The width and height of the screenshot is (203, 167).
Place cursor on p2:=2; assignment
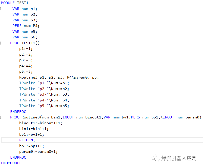(x=26, y=55)
